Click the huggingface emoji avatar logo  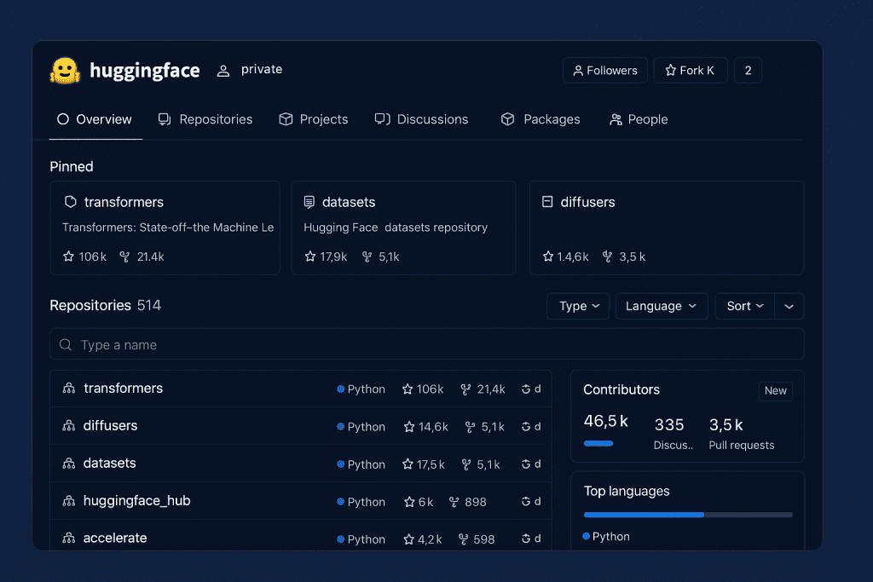65,71
